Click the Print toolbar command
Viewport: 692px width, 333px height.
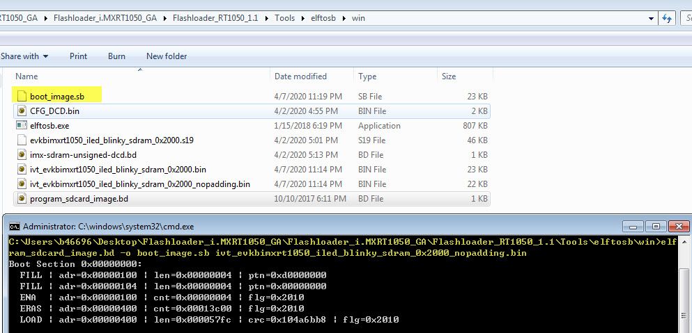coord(79,56)
